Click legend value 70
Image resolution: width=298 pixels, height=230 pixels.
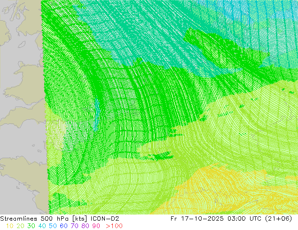(74, 226)
